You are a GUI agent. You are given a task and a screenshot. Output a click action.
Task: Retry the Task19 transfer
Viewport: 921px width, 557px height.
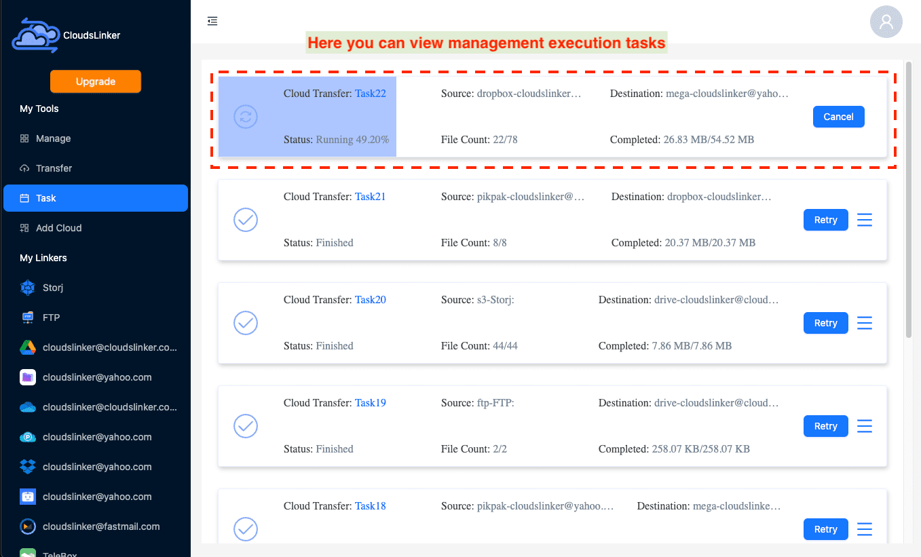[825, 426]
